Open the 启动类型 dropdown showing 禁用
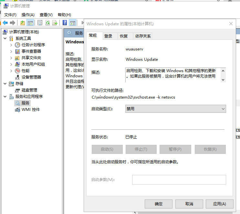The height and width of the screenshot is (214, 240). [x=176, y=109]
